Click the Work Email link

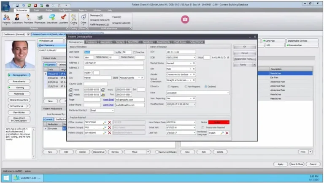[x=108, y=105]
